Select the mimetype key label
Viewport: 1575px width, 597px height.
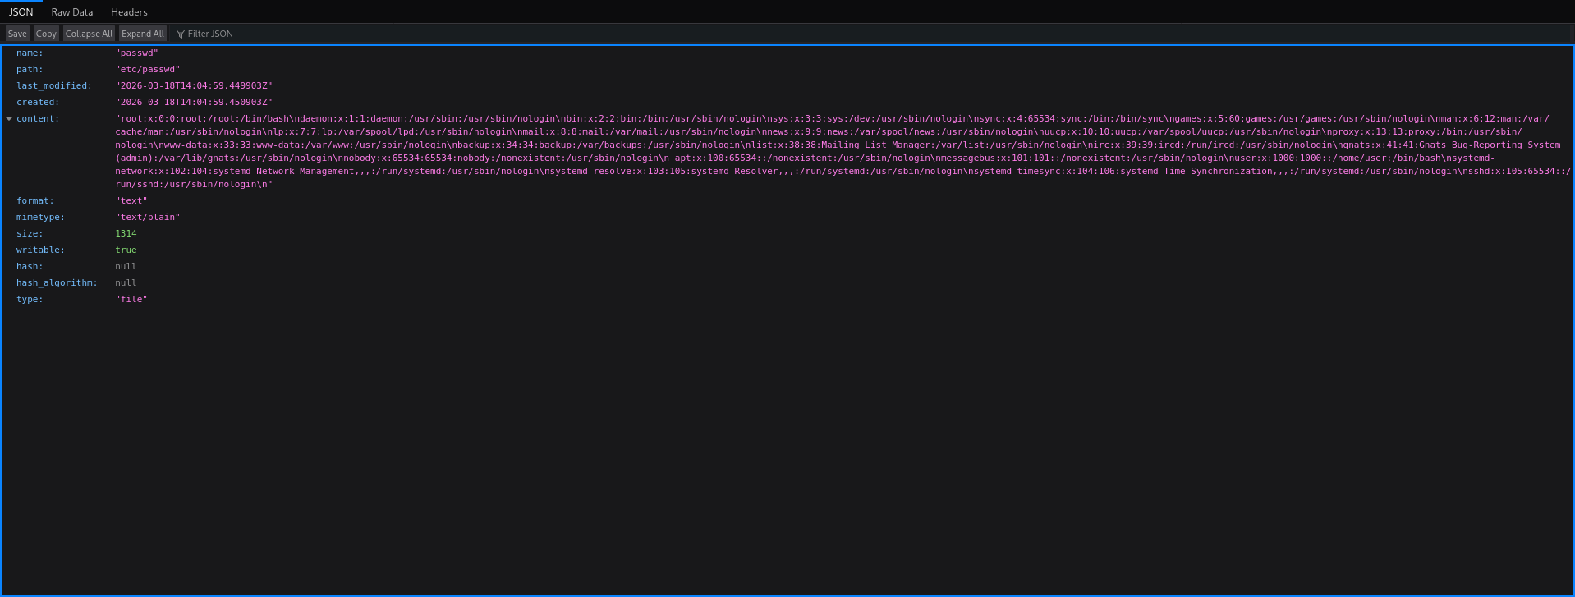point(40,217)
